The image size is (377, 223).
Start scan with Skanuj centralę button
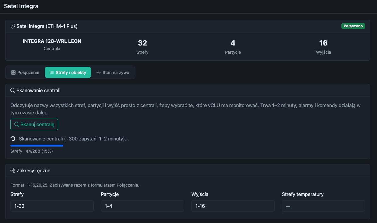(x=34, y=124)
